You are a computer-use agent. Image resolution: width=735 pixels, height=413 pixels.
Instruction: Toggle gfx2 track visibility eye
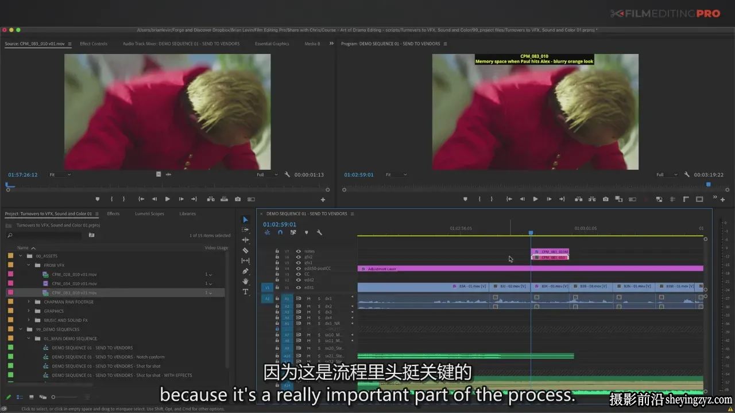coord(298,257)
